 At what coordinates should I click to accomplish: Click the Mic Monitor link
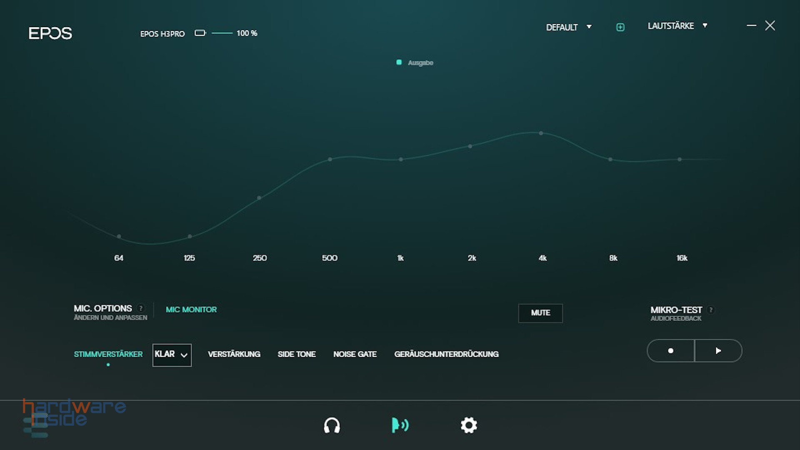pyautogui.click(x=191, y=310)
